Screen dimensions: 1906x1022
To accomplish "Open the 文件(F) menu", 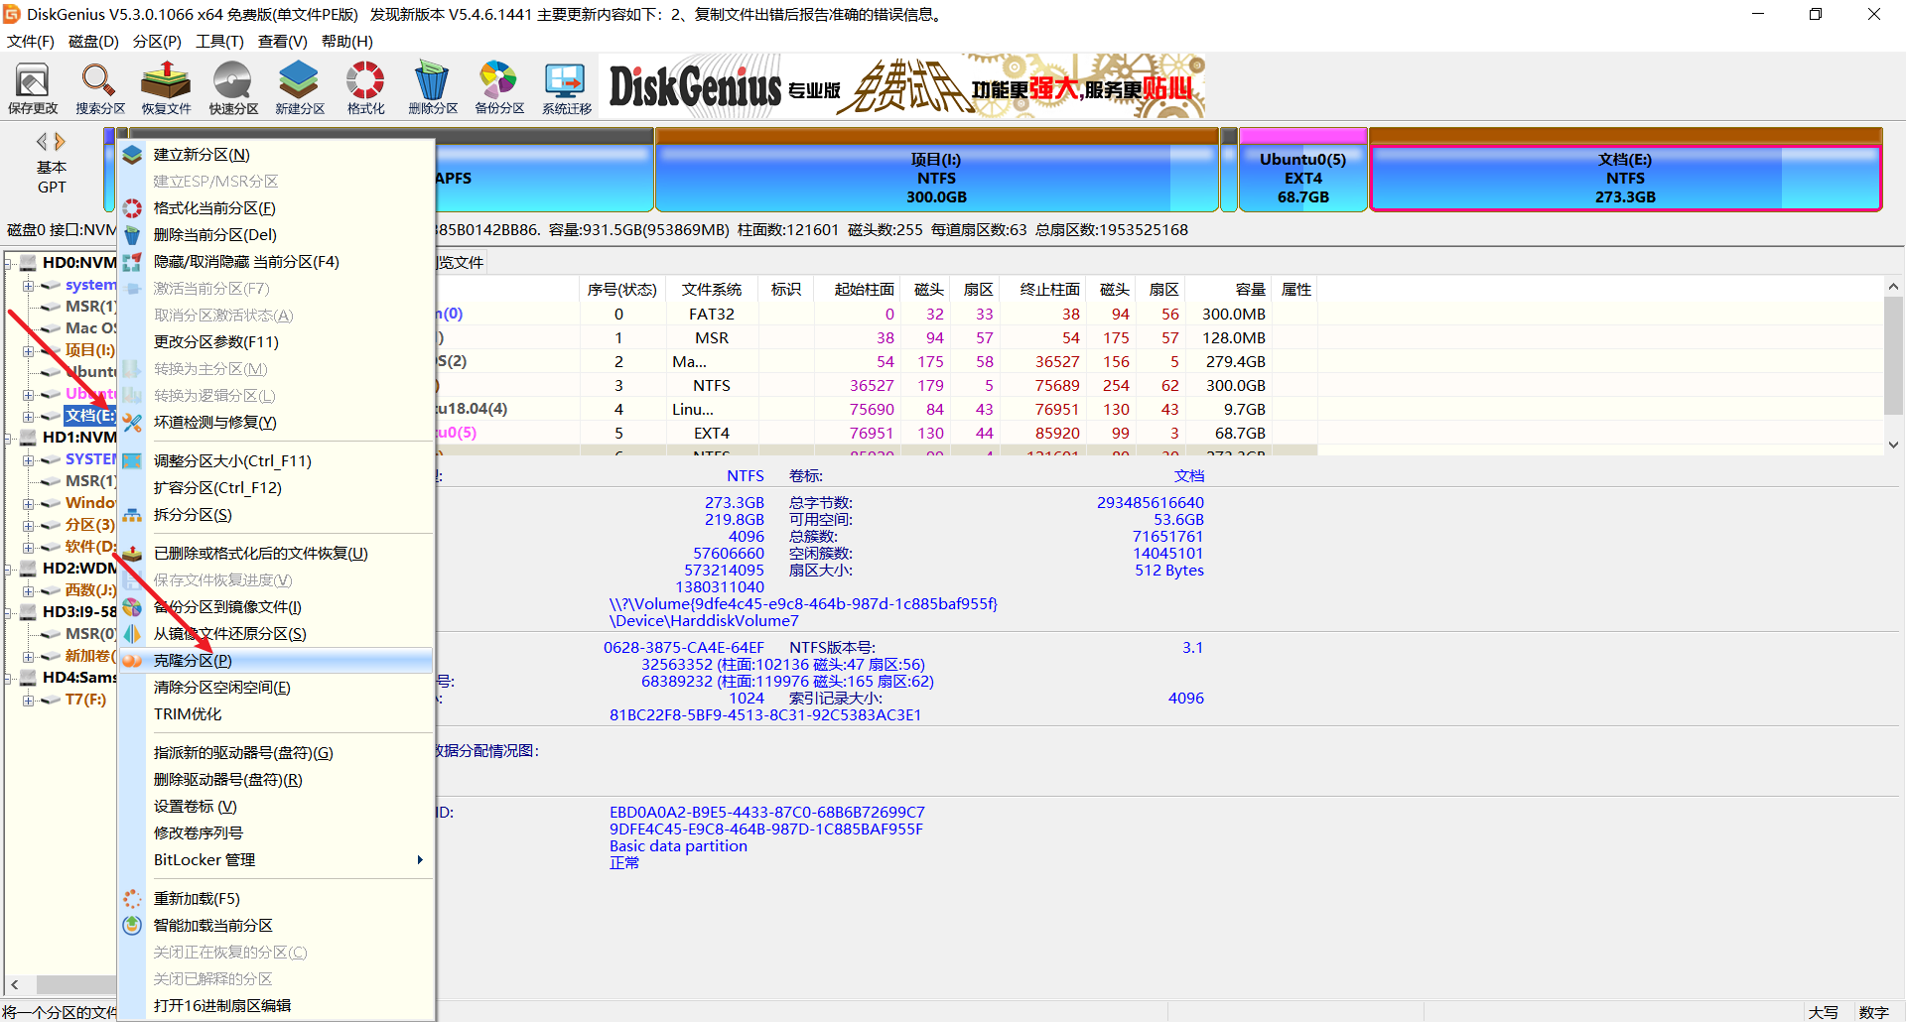I will tap(31, 42).
